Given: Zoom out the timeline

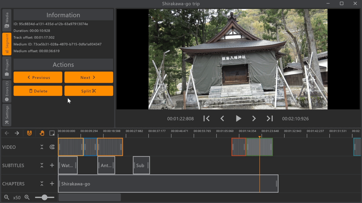Looking at the screenshot, I should click(x=7, y=197).
